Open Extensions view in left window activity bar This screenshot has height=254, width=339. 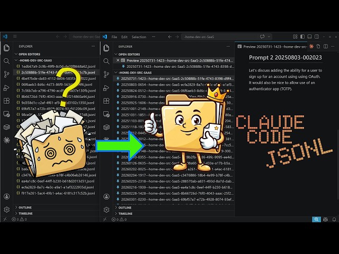pos(6,101)
